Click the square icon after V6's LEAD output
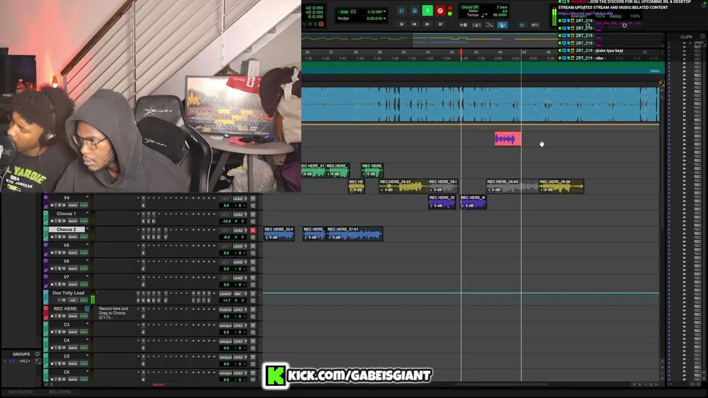The image size is (708, 398). [x=253, y=262]
